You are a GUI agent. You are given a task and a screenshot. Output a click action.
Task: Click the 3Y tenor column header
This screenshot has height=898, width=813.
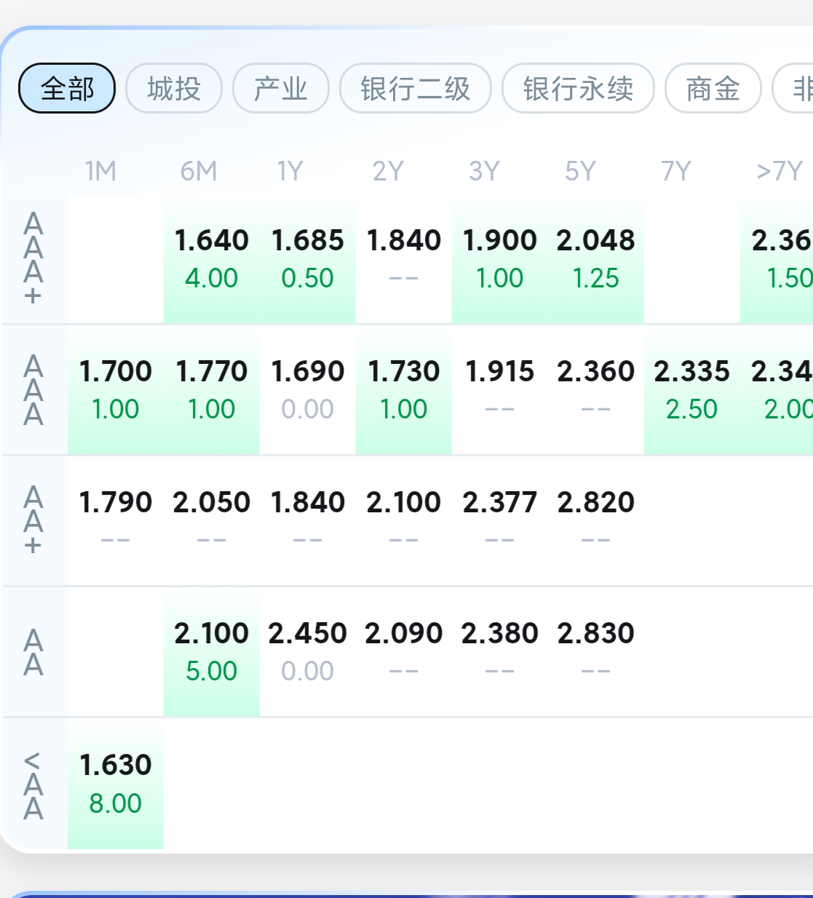click(484, 171)
